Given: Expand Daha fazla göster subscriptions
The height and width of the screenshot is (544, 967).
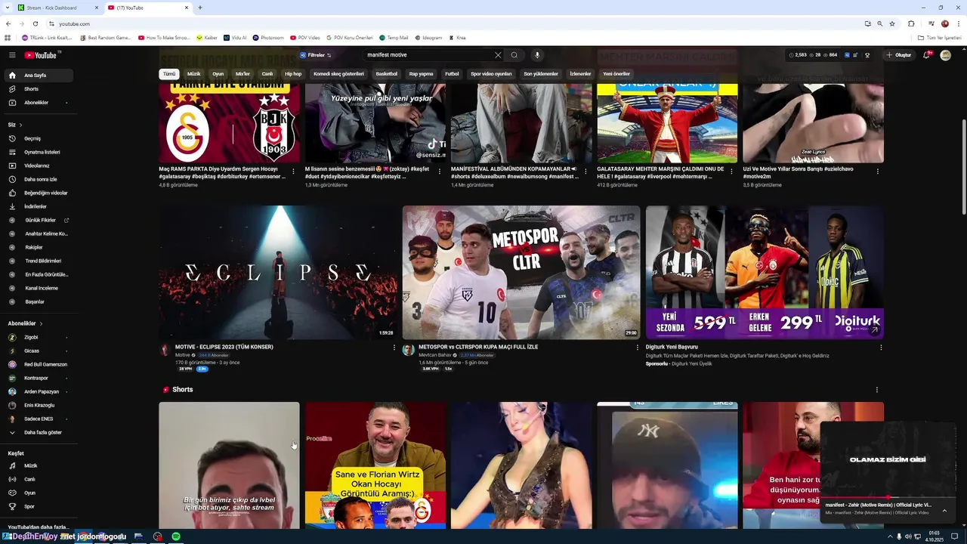Looking at the screenshot, I should (x=38, y=433).
